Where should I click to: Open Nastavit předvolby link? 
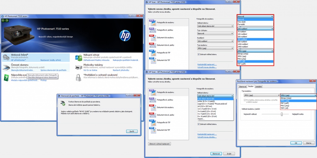(121, 70)
